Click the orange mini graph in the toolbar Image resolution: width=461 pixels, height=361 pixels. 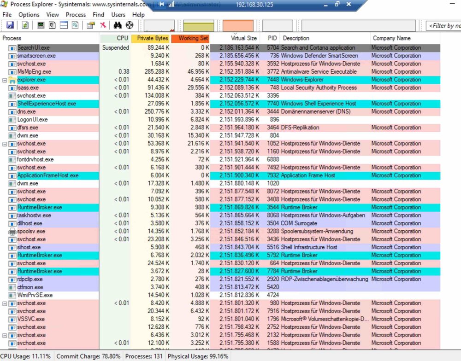[238, 26]
